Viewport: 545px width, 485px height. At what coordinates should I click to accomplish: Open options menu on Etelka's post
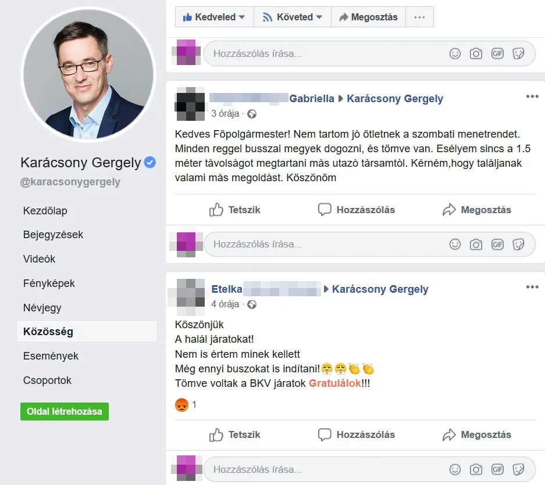tap(532, 287)
